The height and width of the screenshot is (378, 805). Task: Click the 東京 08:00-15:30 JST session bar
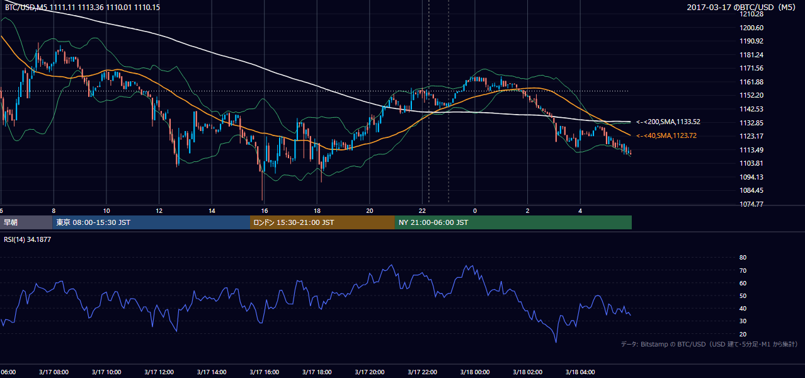(x=151, y=222)
